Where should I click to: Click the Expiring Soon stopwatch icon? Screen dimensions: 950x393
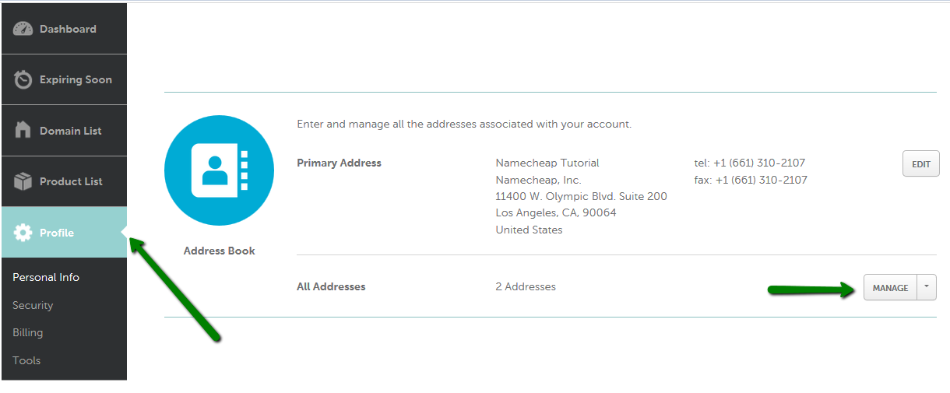click(x=23, y=79)
